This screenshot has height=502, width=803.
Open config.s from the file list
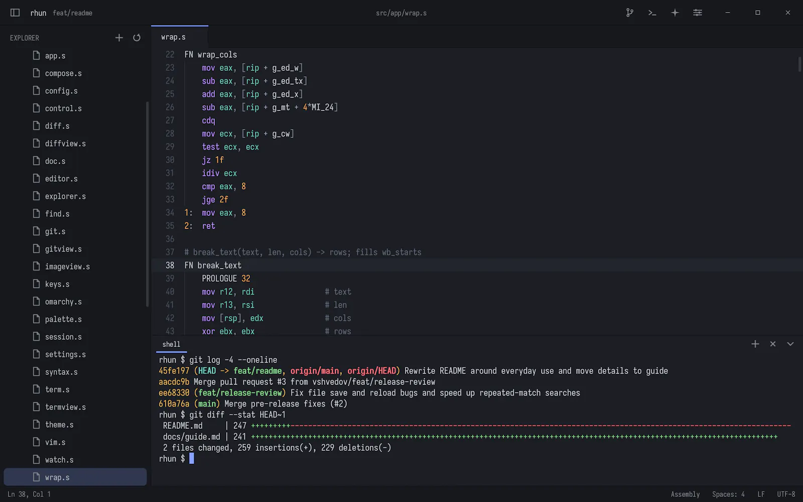(x=75, y=91)
